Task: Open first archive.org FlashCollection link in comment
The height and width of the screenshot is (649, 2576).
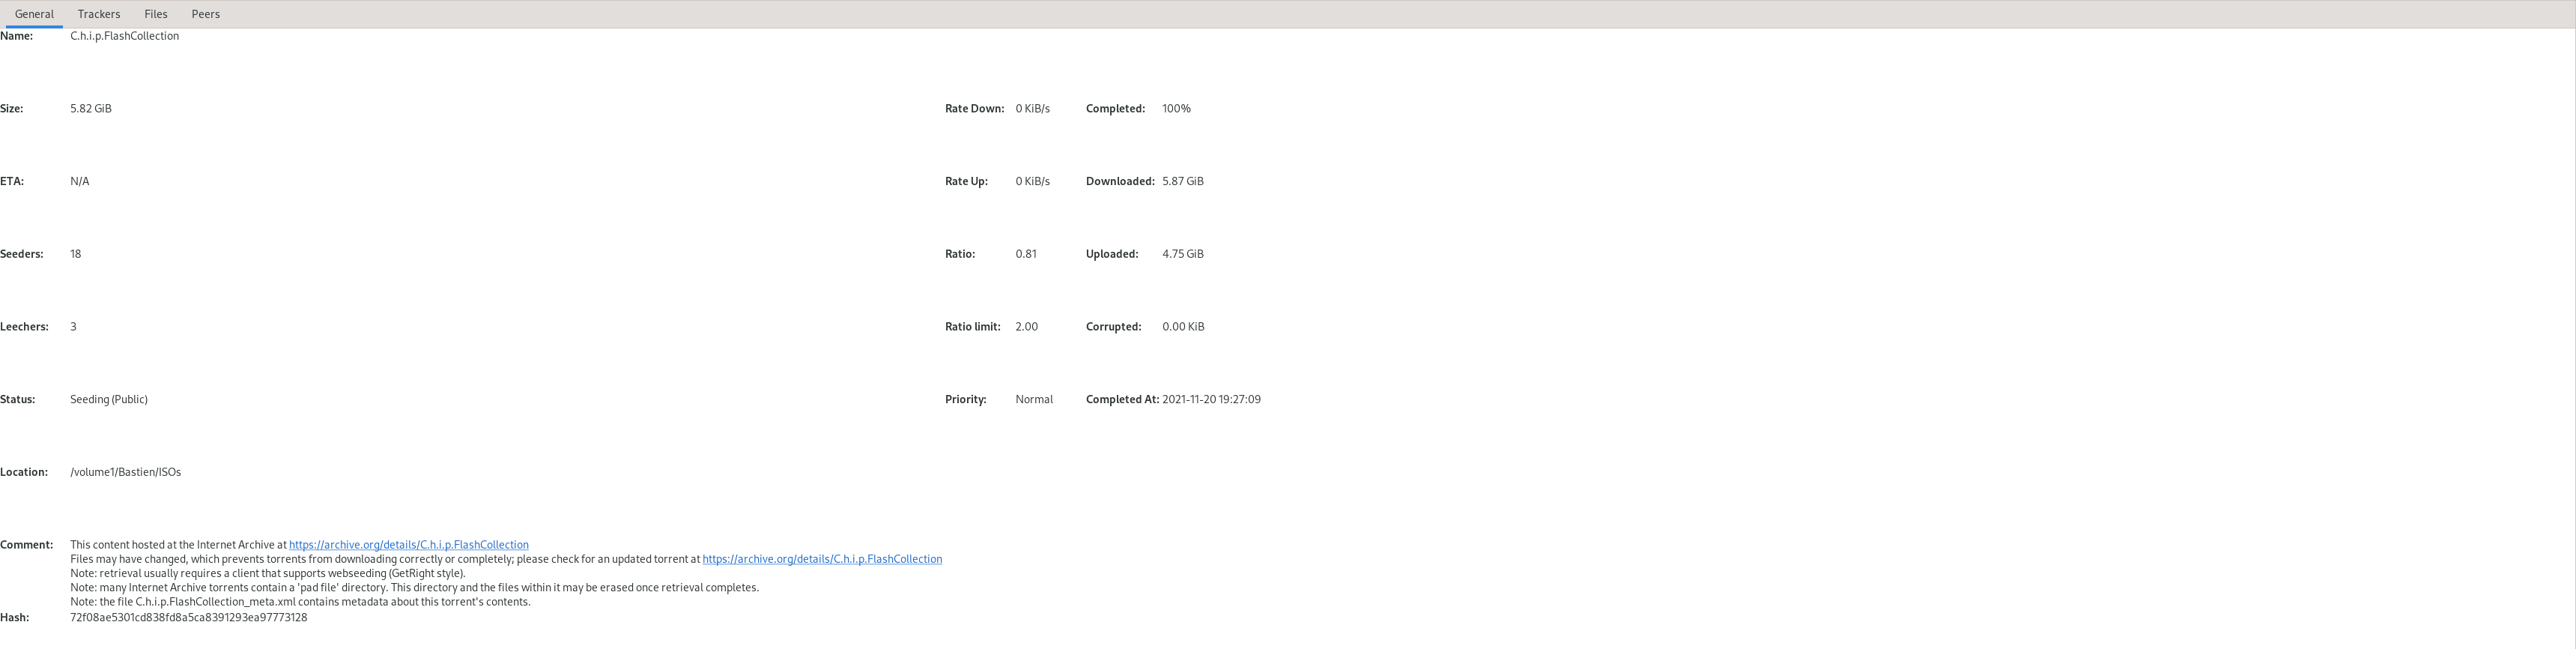Action: (x=409, y=545)
